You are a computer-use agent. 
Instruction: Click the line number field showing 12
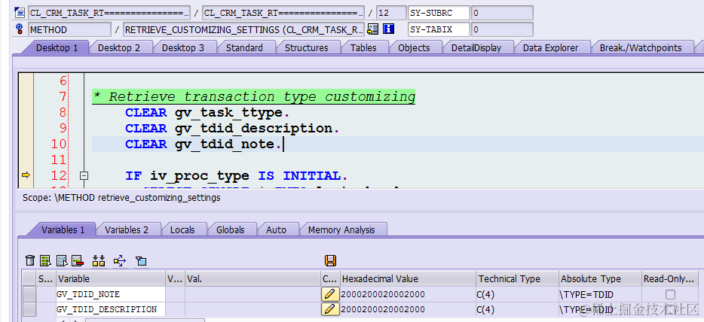click(390, 13)
